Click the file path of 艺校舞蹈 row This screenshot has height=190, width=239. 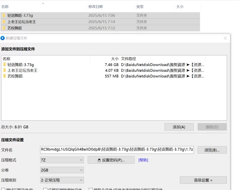click(x=163, y=76)
